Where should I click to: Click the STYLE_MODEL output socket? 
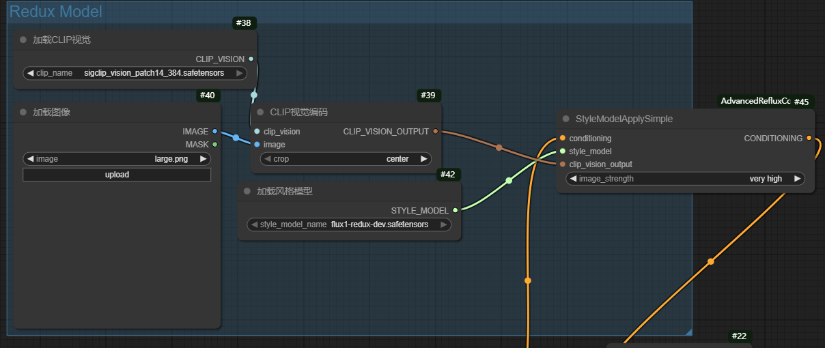(x=456, y=211)
